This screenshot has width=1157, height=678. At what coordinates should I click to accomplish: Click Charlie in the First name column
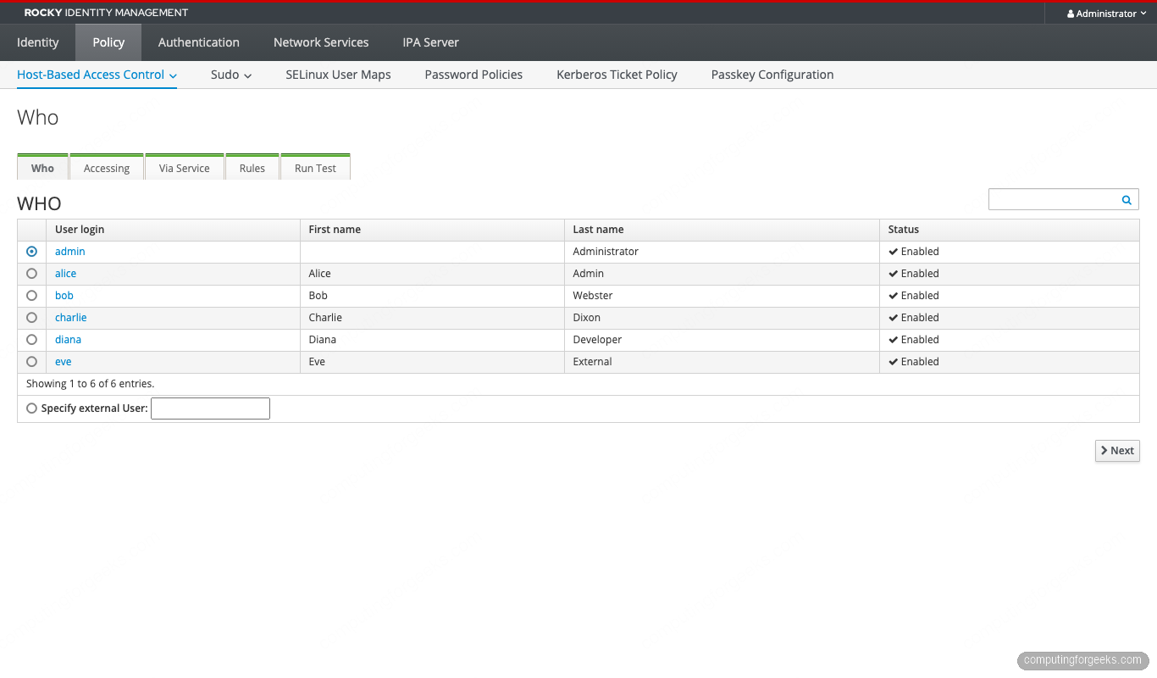point(325,318)
